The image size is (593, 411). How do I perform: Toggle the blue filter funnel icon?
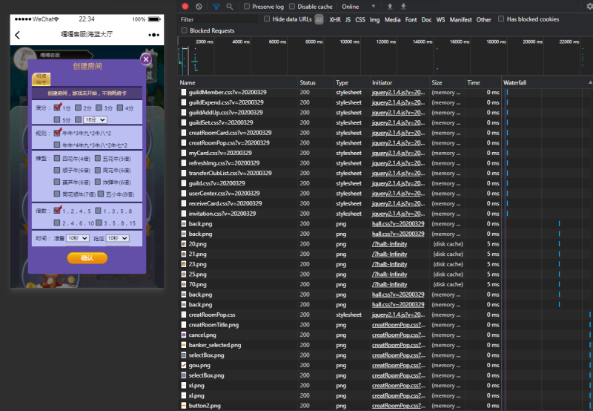coord(216,7)
